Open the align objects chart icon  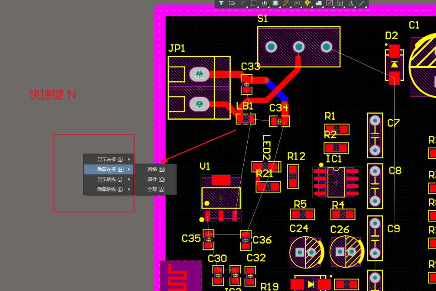pyautogui.click(x=265, y=3)
